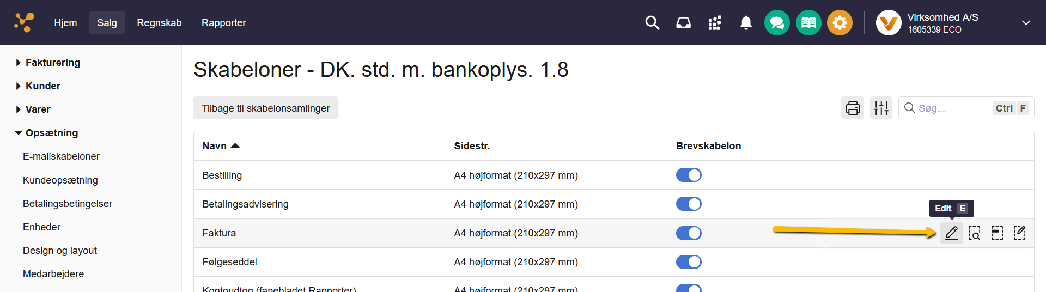
Task: Expand the Fakturering sidebar section
Action: click(x=52, y=63)
